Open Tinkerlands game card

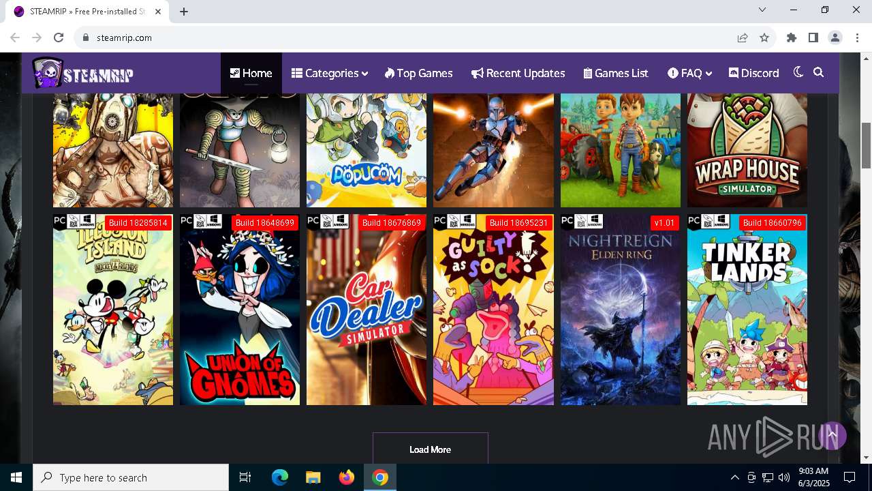(x=747, y=310)
